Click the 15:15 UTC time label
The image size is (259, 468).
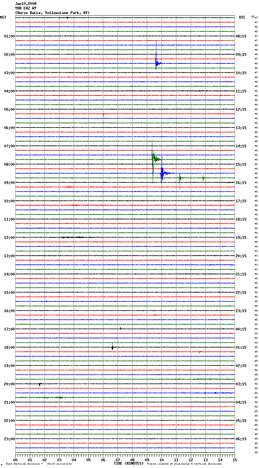click(241, 164)
